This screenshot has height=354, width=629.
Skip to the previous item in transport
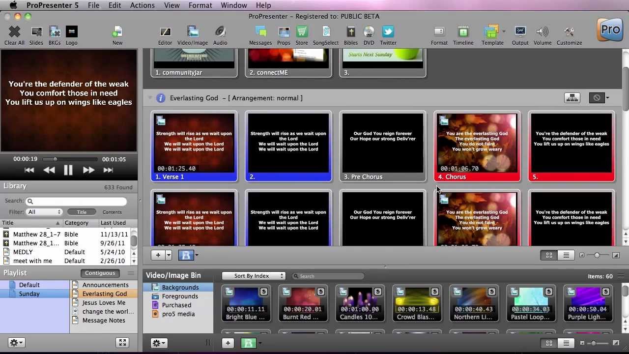[29, 170]
